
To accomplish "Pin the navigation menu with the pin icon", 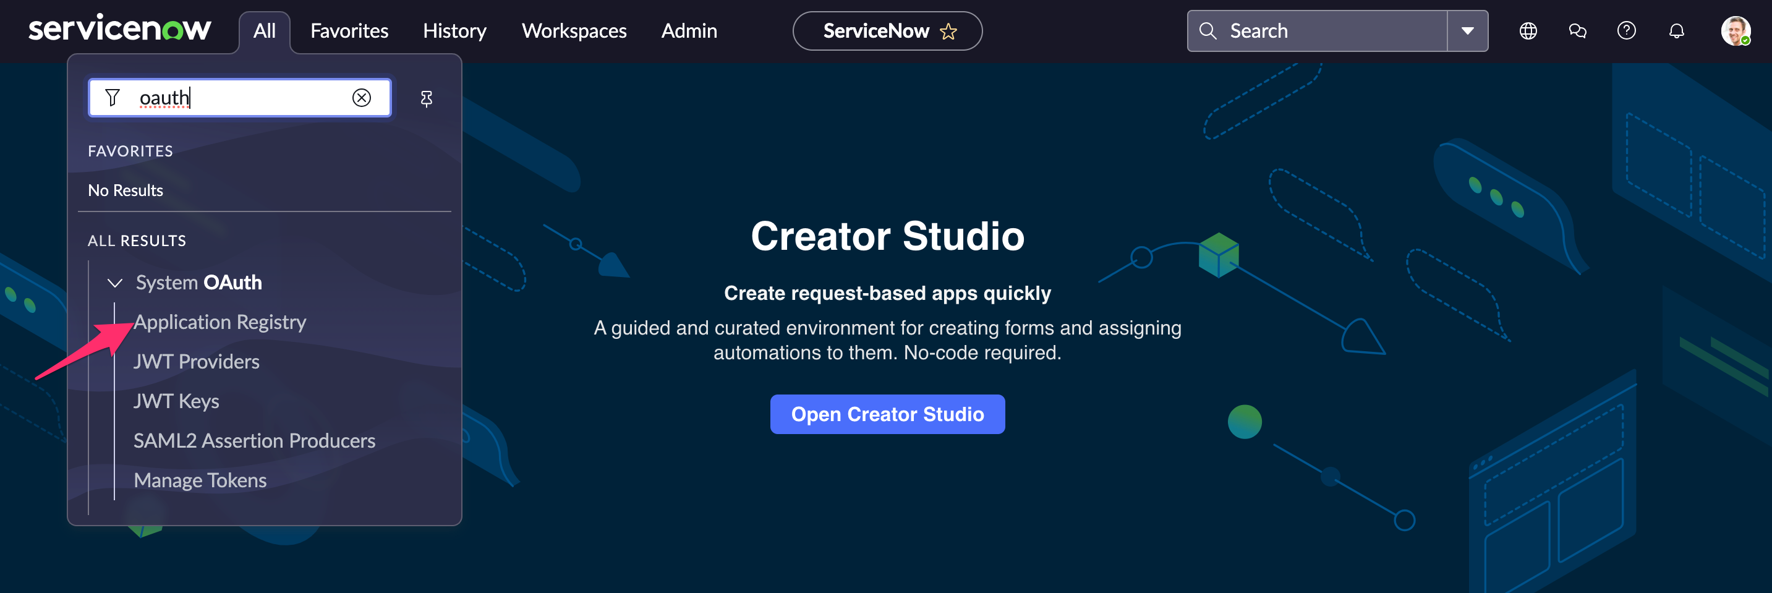I will pos(427,98).
